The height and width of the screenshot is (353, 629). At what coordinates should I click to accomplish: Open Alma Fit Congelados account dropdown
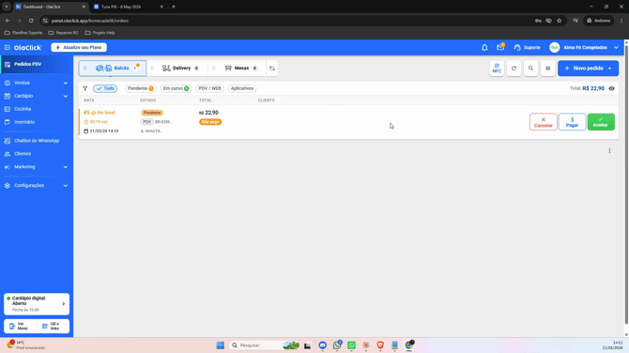(584, 47)
